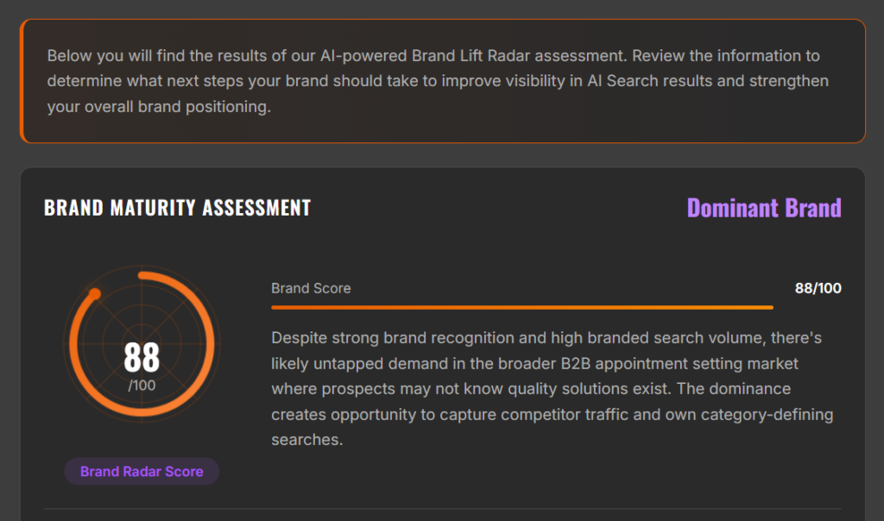The image size is (884, 521).
Task: Click the Brand Score label above the bar
Action: 311,288
